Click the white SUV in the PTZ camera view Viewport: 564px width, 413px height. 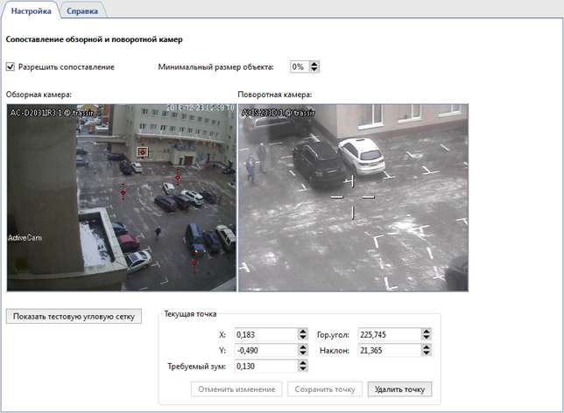pyautogui.click(x=361, y=155)
